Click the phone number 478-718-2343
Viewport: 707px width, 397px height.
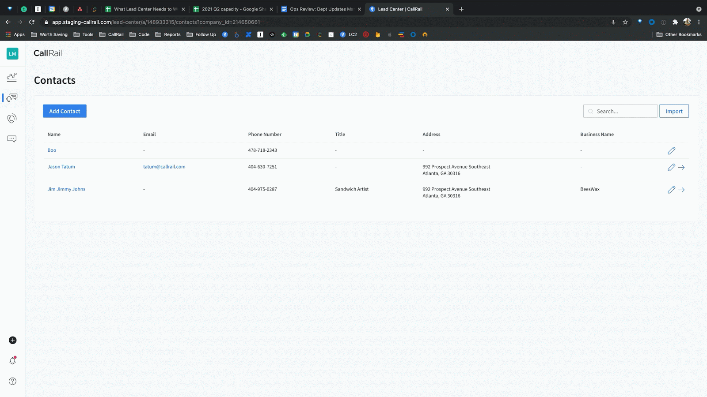(262, 150)
